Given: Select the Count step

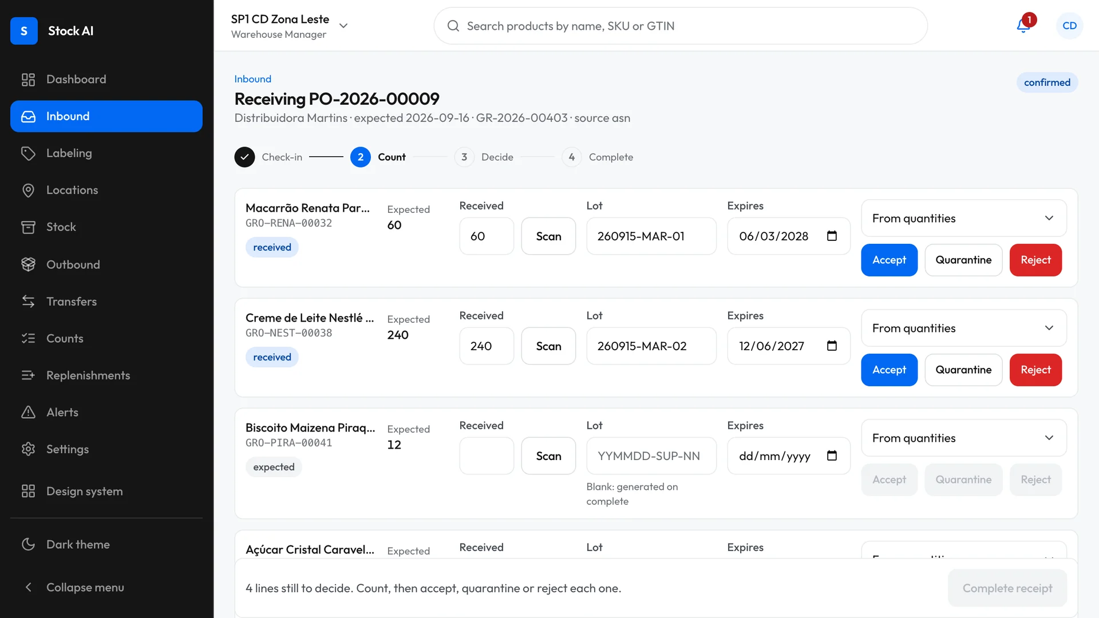Looking at the screenshot, I should pyautogui.click(x=378, y=157).
